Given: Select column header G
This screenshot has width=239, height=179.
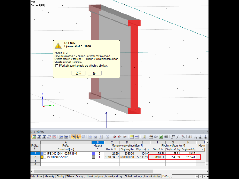Looking at the screenshot, I should [x=173, y=142].
